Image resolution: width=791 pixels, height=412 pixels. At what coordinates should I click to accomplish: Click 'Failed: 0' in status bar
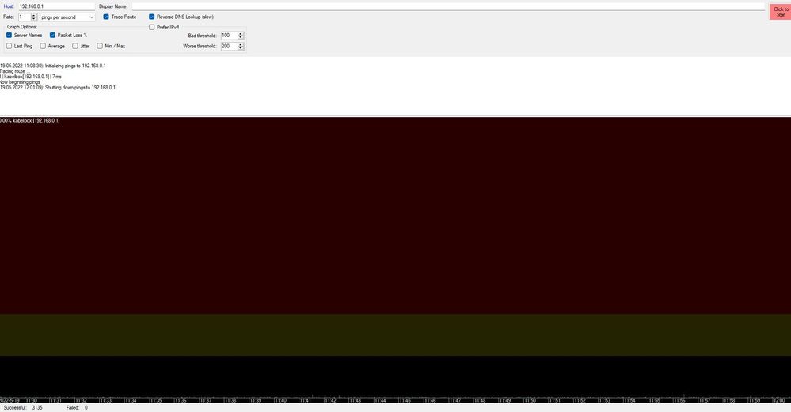tap(77, 408)
